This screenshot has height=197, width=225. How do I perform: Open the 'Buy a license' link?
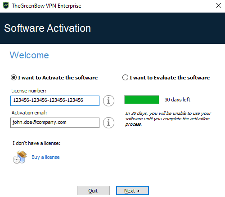45,157
